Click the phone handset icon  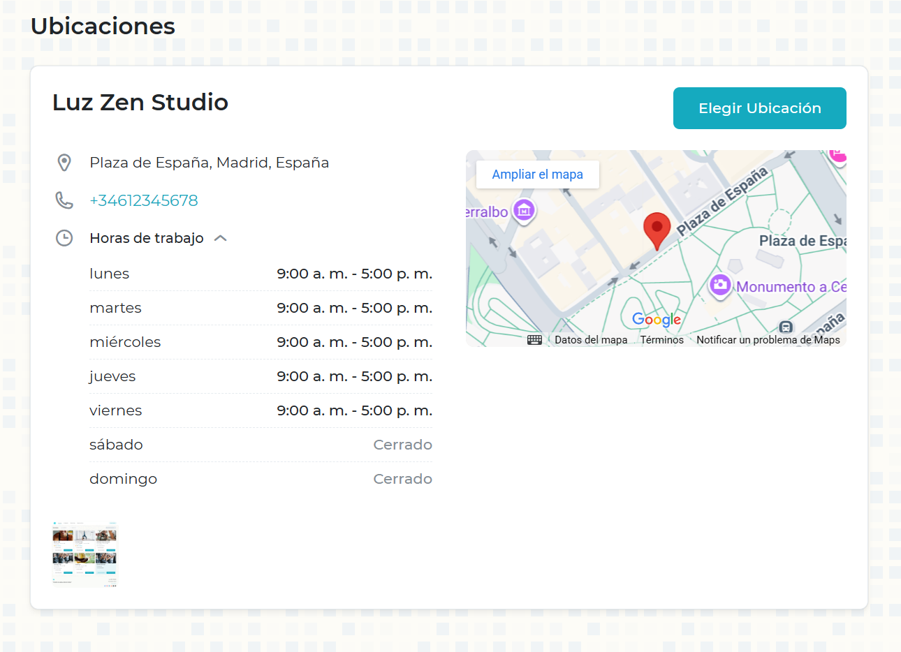coord(64,200)
